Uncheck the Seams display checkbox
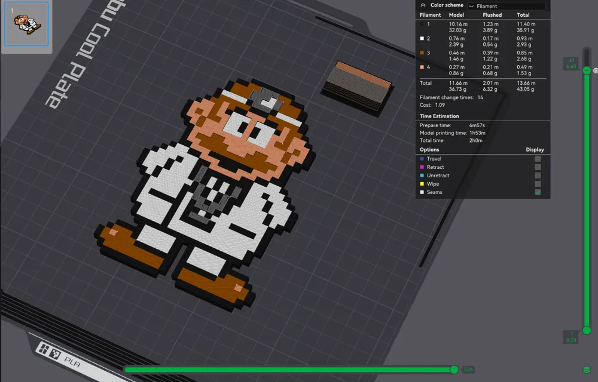The height and width of the screenshot is (382, 598). pyautogui.click(x=538, y=192)
